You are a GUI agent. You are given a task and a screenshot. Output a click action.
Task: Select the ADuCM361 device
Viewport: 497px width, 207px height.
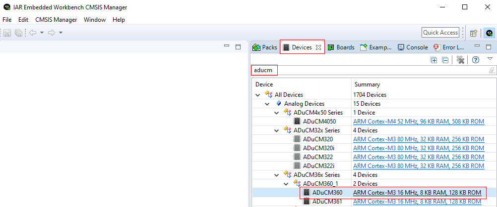[x=327, y=202]
